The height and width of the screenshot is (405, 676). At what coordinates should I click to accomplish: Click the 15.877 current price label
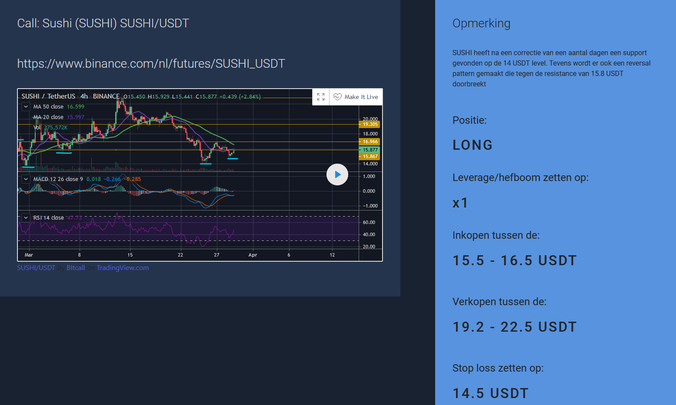[370, 150]
